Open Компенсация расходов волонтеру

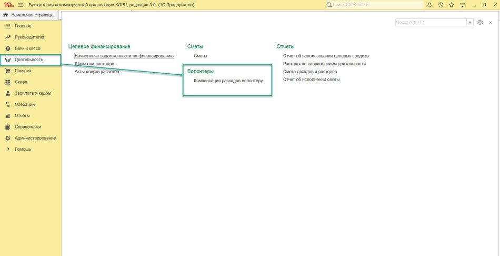point(228,81)
